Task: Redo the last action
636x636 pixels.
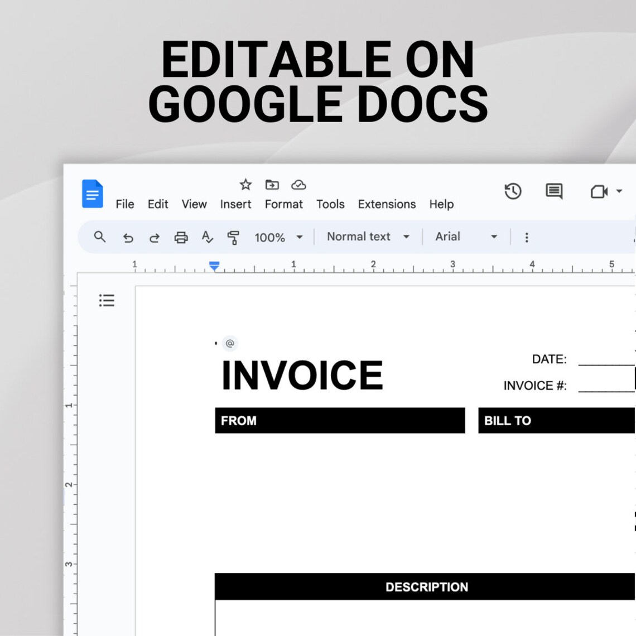Action: tap(155, 237)
